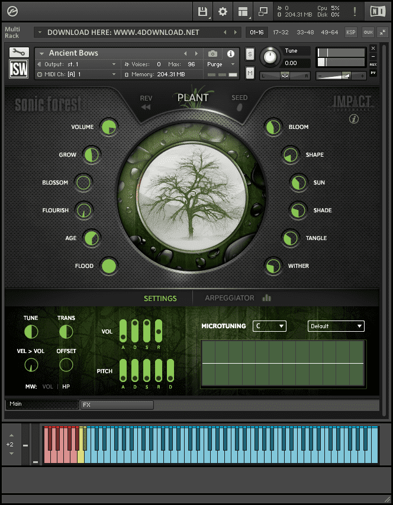393x505 pixels.
Task: Switch to the ARPEGGIATOR tab
Action: (230, 298)
